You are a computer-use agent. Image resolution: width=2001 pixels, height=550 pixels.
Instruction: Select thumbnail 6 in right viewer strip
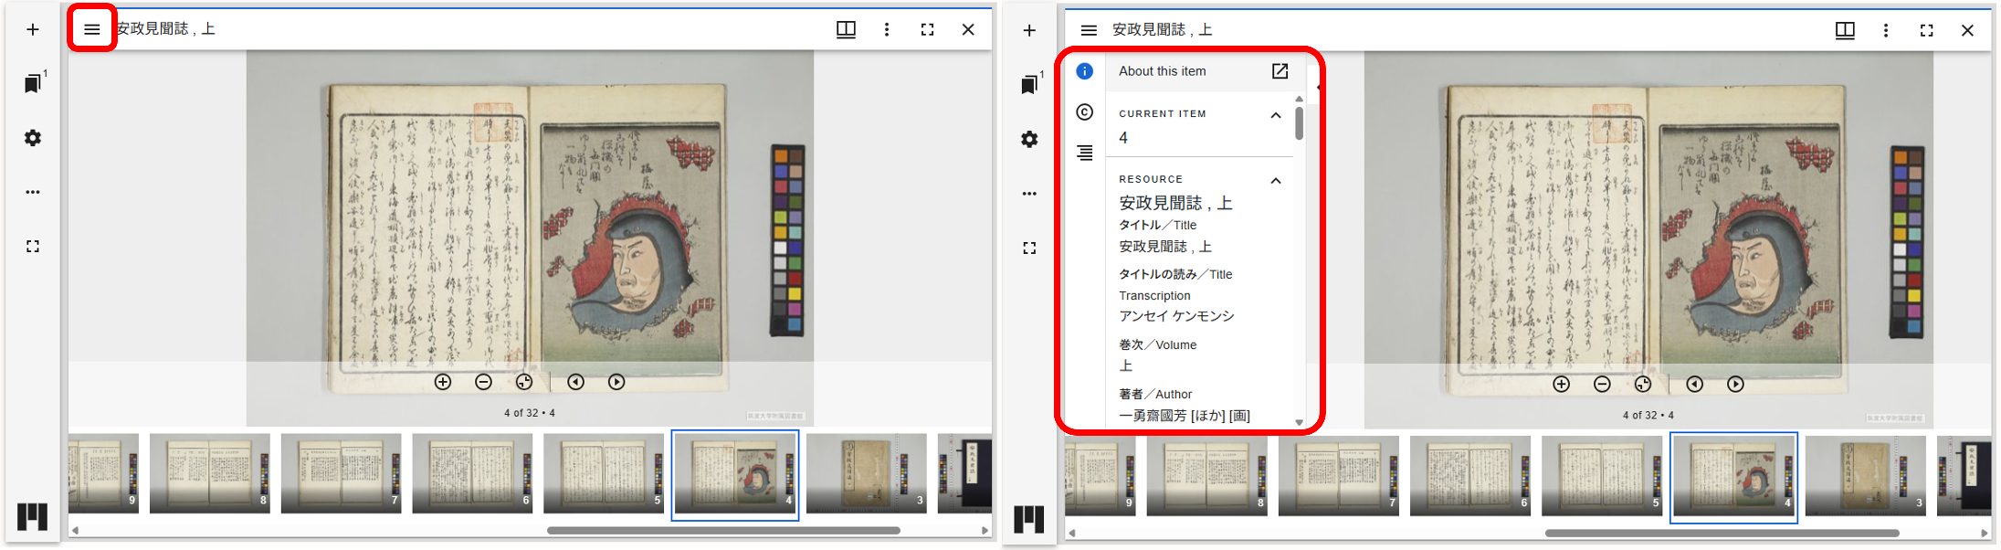pyautogui.click(x=1470, y=475)
